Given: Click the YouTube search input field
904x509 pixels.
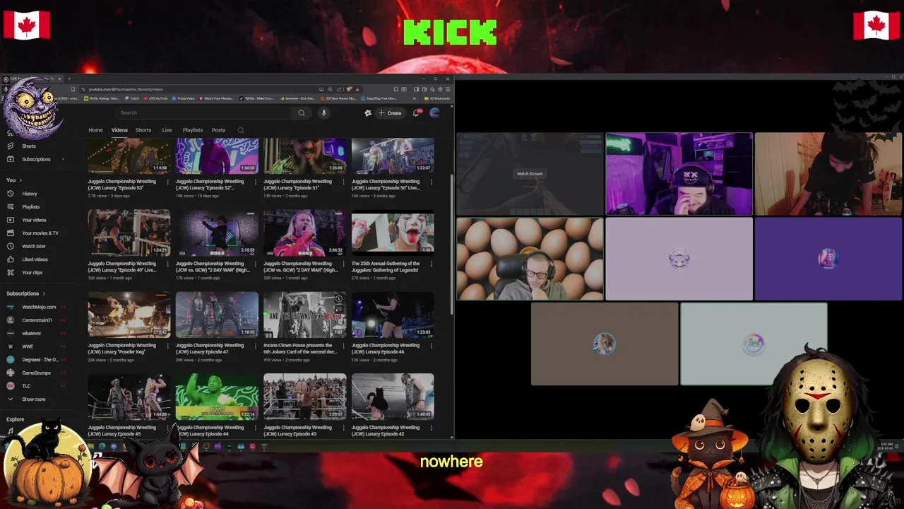Looking at the screenshot, I should click(205, 113).
